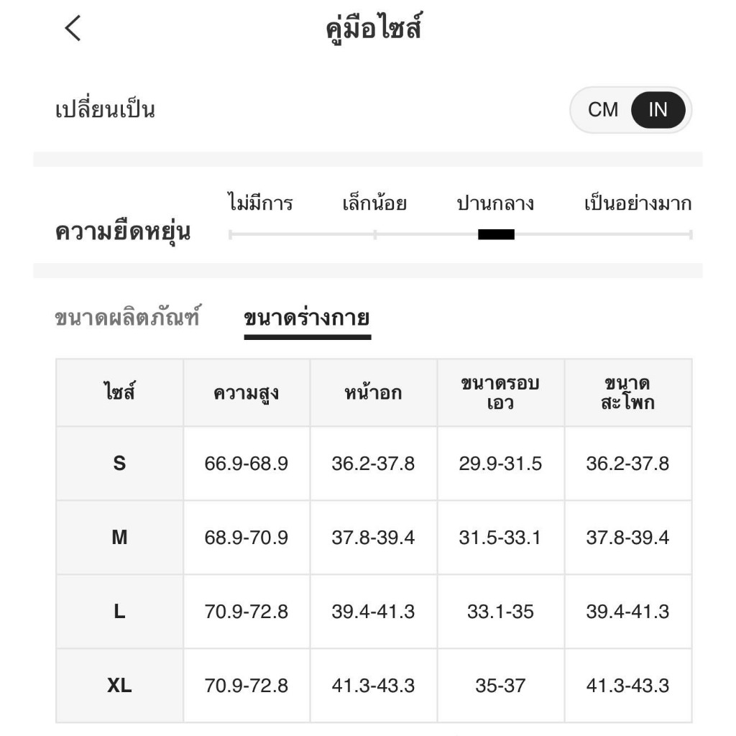The height and width of the screenshot is (736, 736).
Task: Pick เป็นอย่างมาก stretch option
Action: 637,203
